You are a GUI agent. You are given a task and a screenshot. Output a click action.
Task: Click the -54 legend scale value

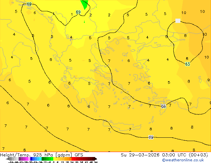click(x=11, y=162)
